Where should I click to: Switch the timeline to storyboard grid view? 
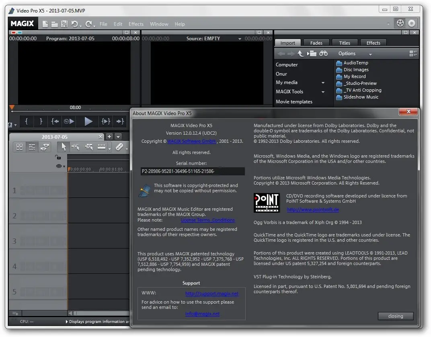(19, 147)
